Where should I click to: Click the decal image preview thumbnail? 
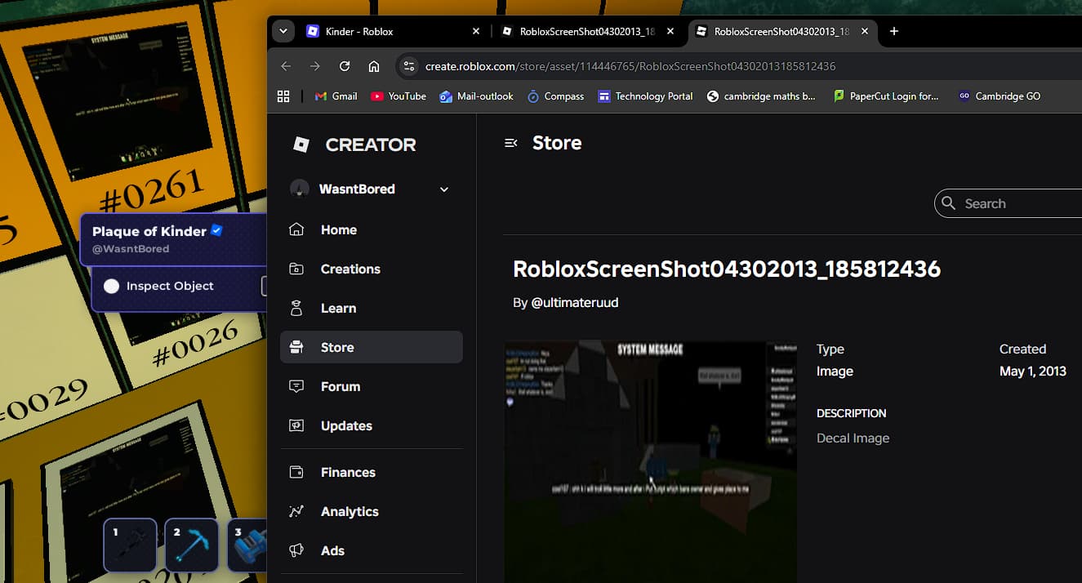(x=650, y=461)
